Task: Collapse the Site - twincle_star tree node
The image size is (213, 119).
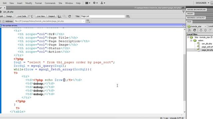Action: (188, 37)
